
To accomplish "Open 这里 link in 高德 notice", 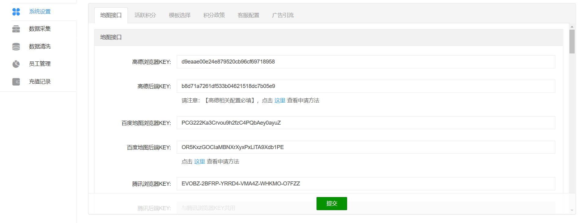I will (280, 101).
